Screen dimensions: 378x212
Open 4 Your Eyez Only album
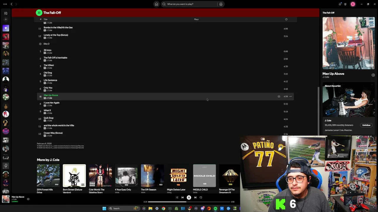point(126,176)
